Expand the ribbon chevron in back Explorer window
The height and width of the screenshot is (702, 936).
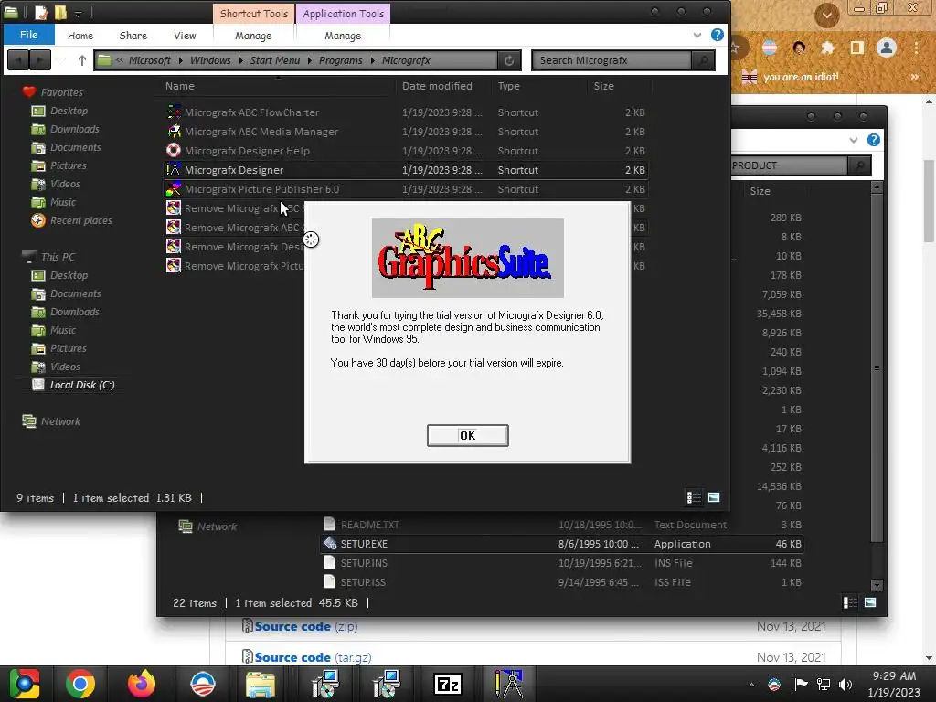pos(853,140)
